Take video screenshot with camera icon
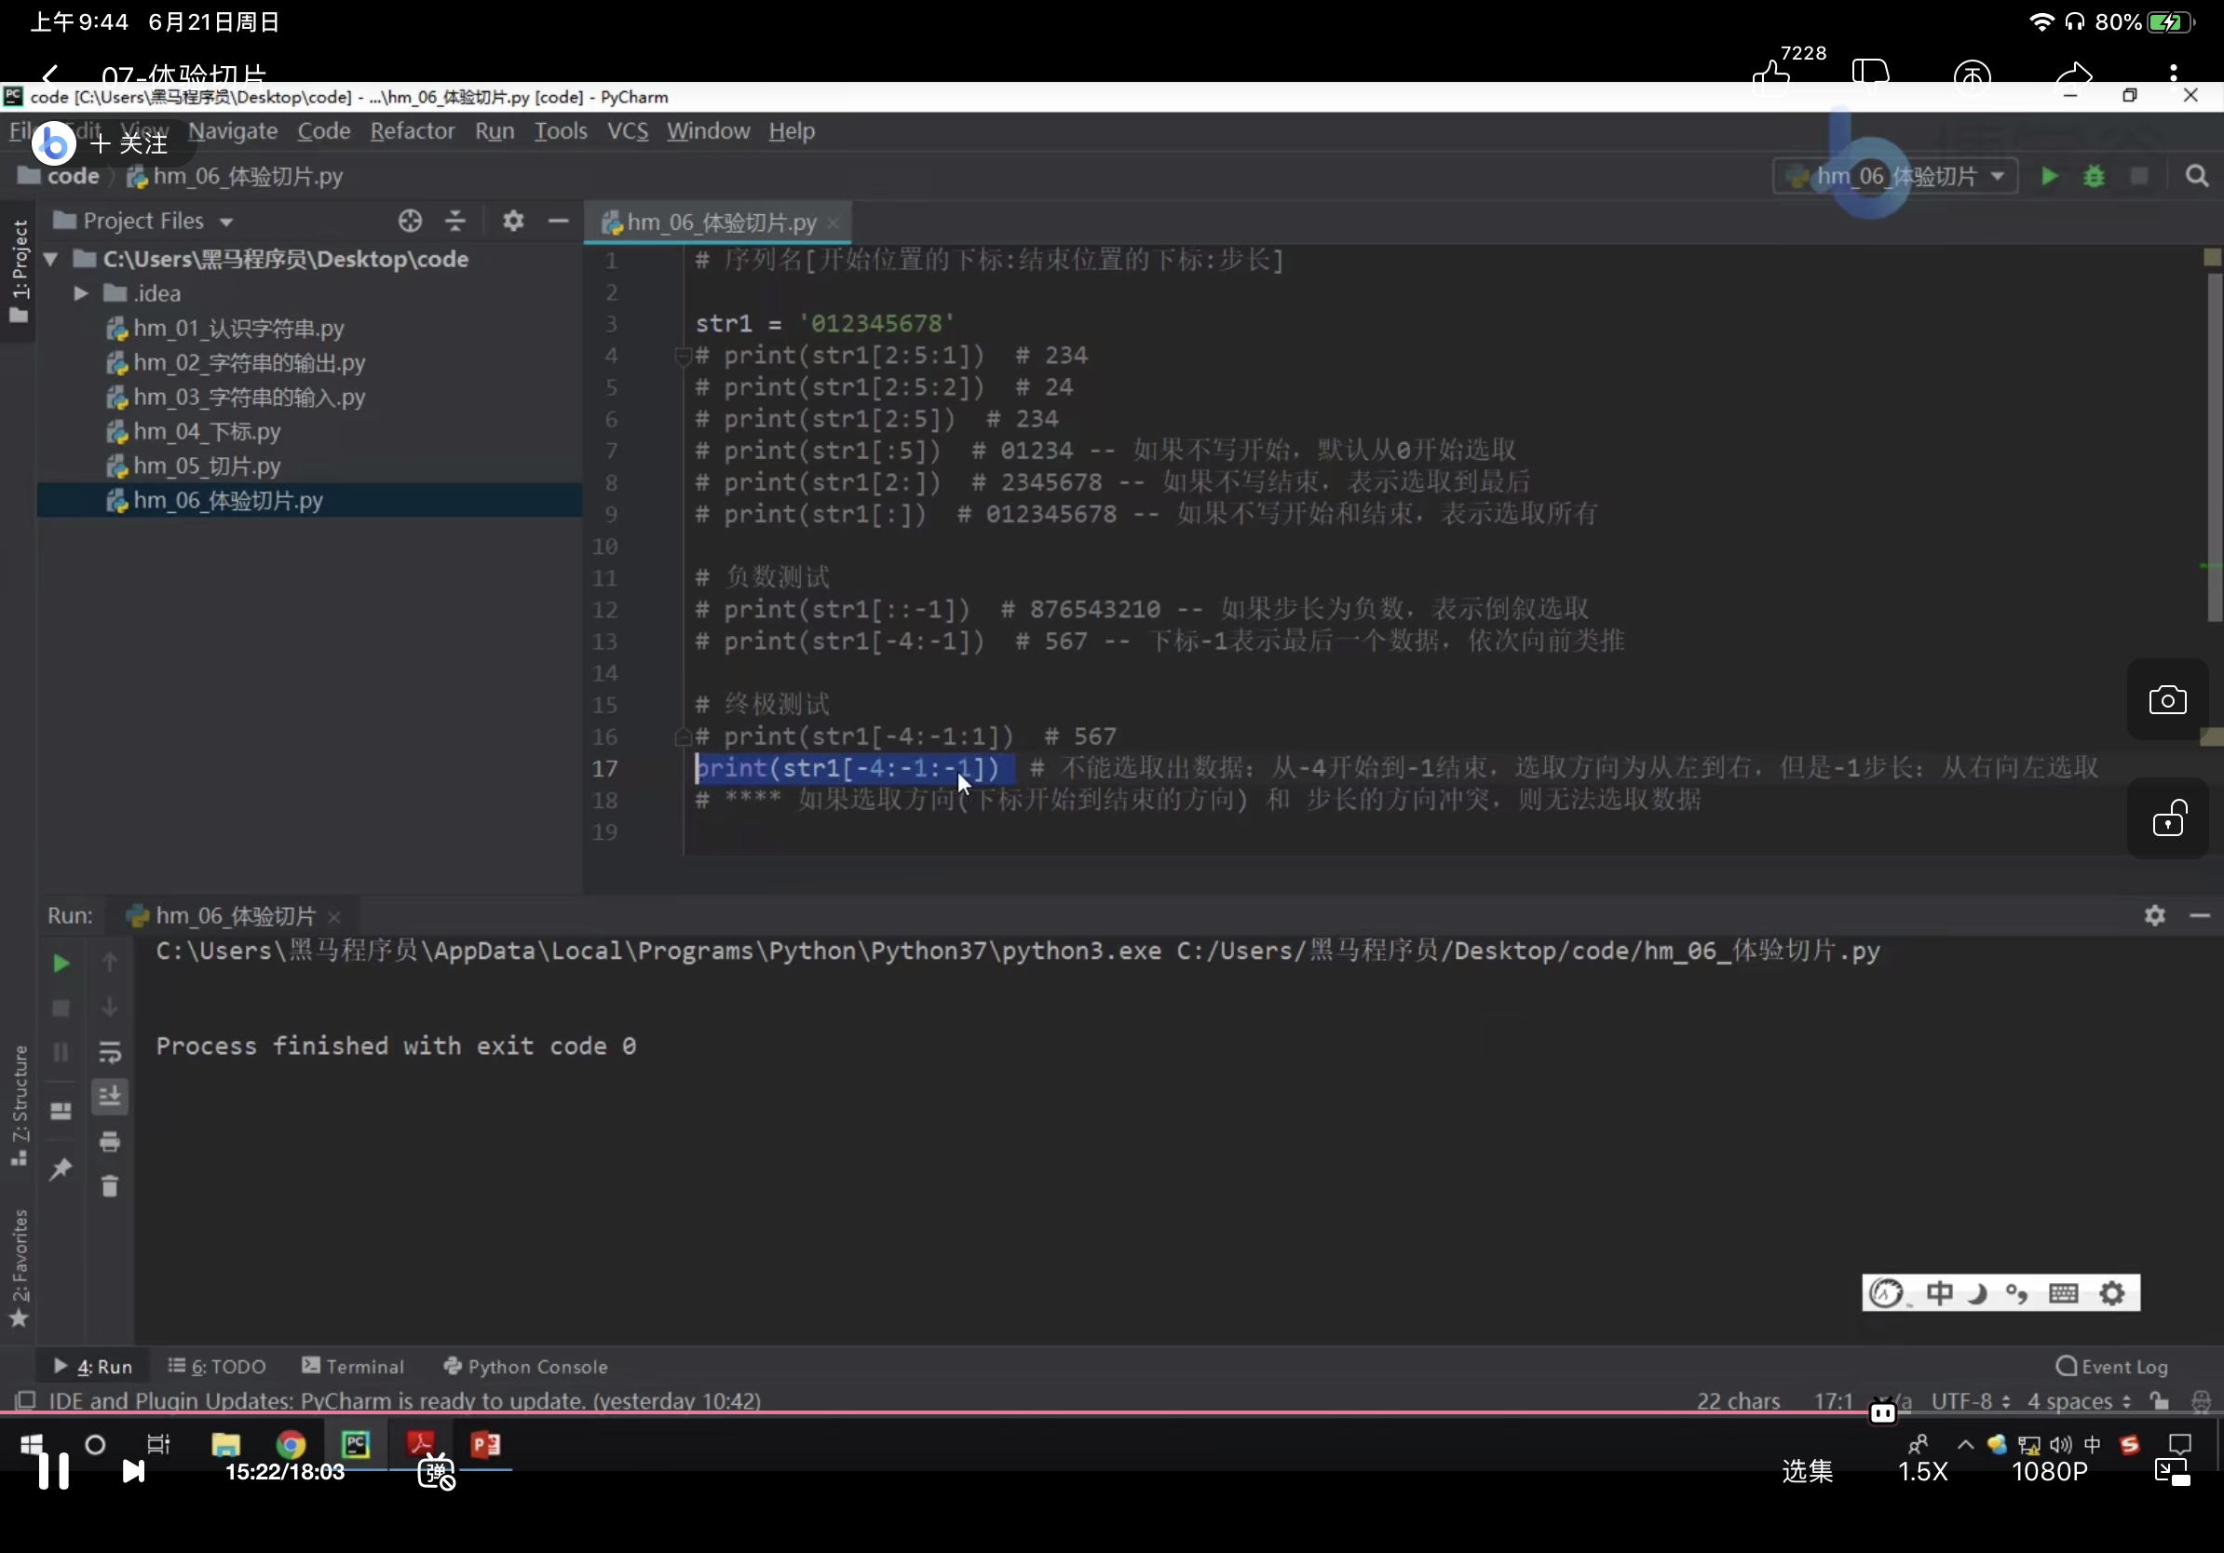 click(x=2167, y=700)
